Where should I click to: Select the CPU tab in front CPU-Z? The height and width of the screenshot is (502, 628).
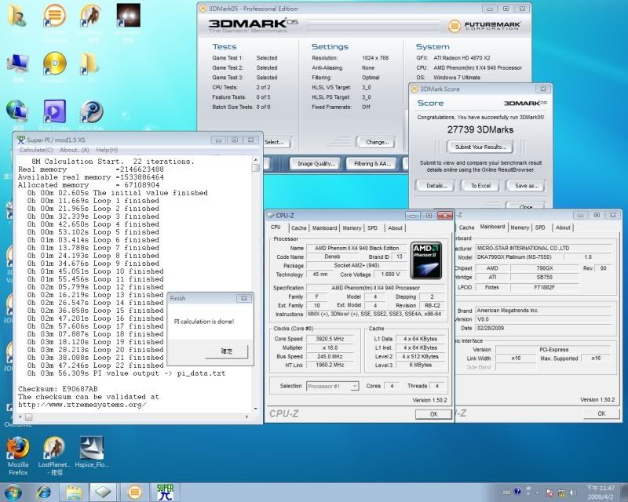point(276,227)
